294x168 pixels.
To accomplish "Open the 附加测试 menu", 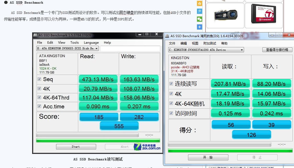I will (x=210, y=43).
